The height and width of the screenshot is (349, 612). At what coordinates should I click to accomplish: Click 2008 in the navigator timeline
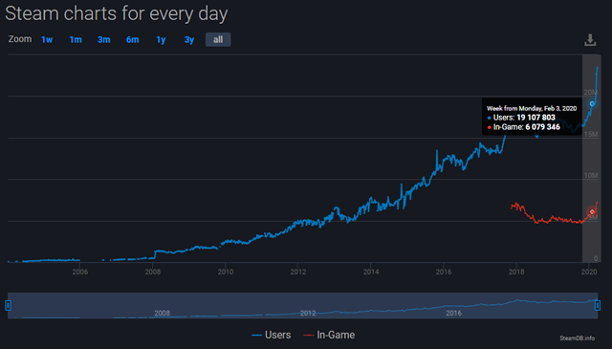[162, 313]
